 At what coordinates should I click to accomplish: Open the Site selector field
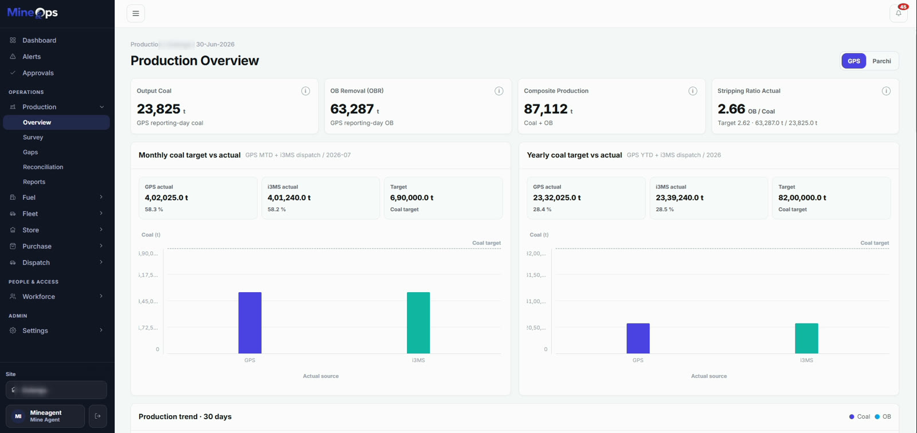tap(56, 390)
